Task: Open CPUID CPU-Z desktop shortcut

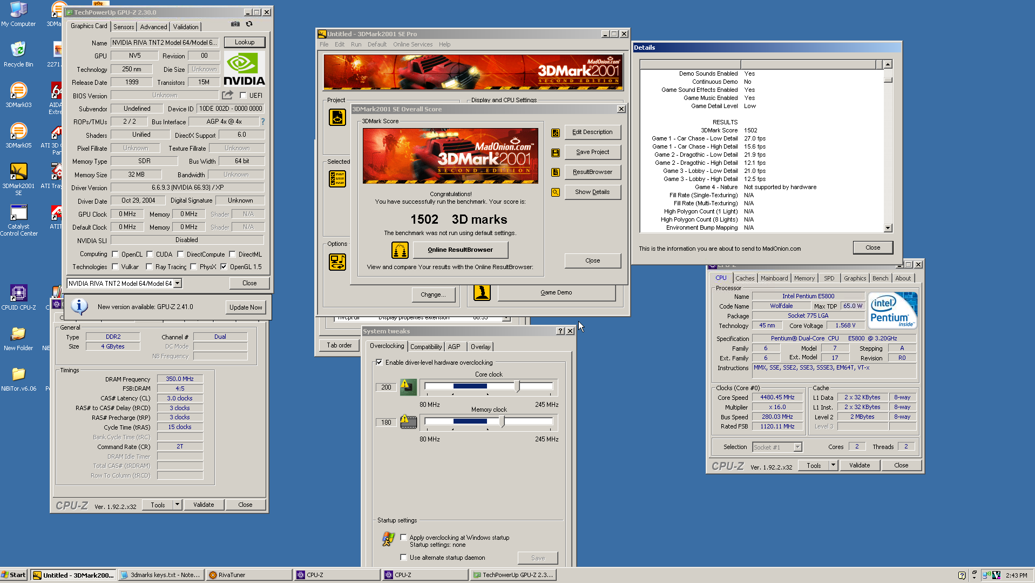Action: pyautogui.click(x=18, y=298)
